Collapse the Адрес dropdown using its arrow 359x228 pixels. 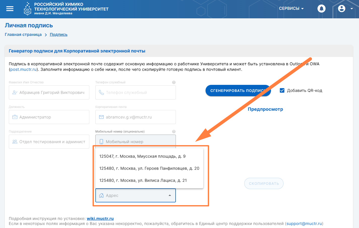pos(170,195)
